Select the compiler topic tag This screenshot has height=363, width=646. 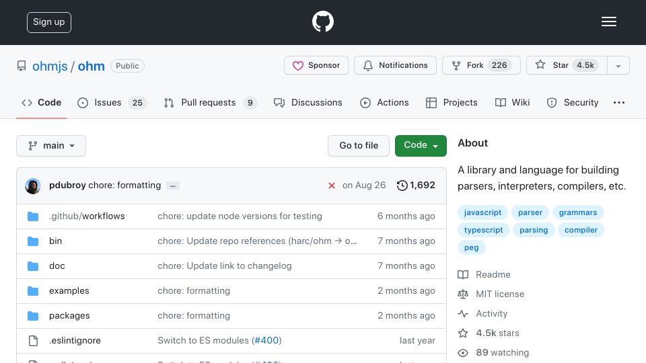(x=581, y=230)
